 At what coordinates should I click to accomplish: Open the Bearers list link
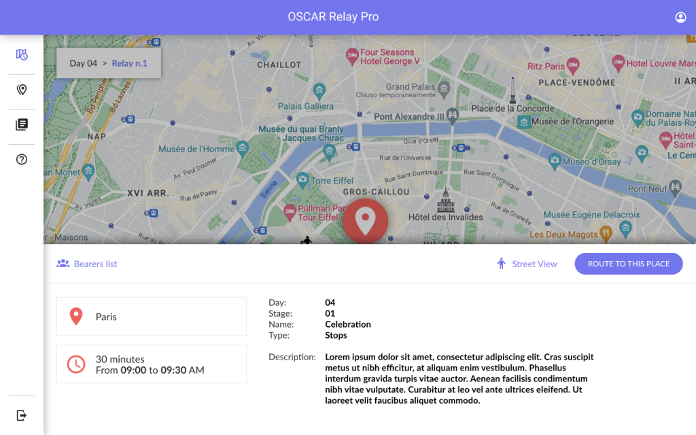tap(87, 264)
